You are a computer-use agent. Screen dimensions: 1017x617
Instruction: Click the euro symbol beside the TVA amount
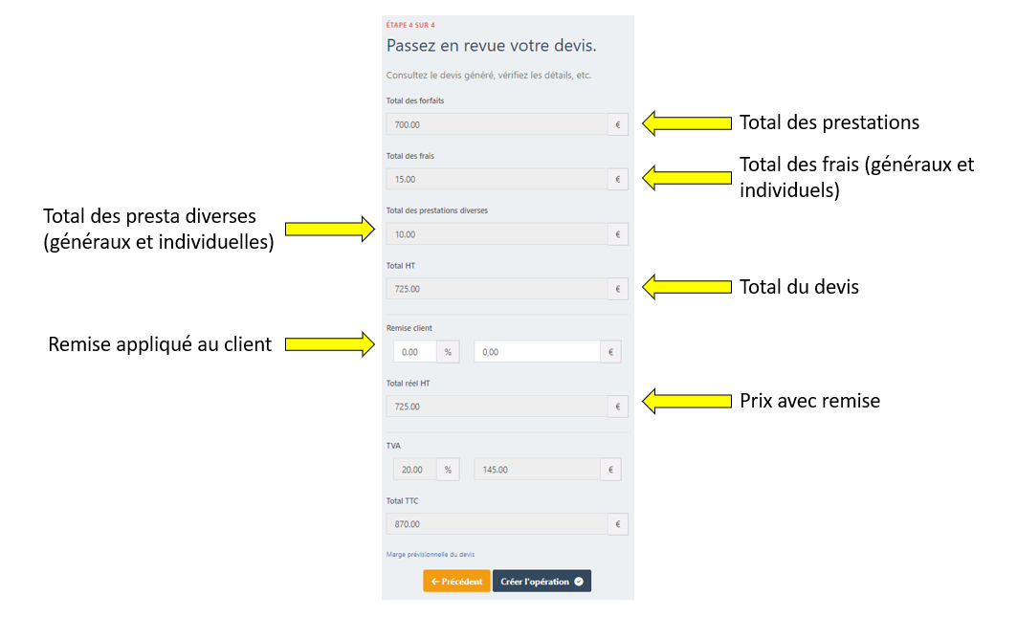pos(609,470)
